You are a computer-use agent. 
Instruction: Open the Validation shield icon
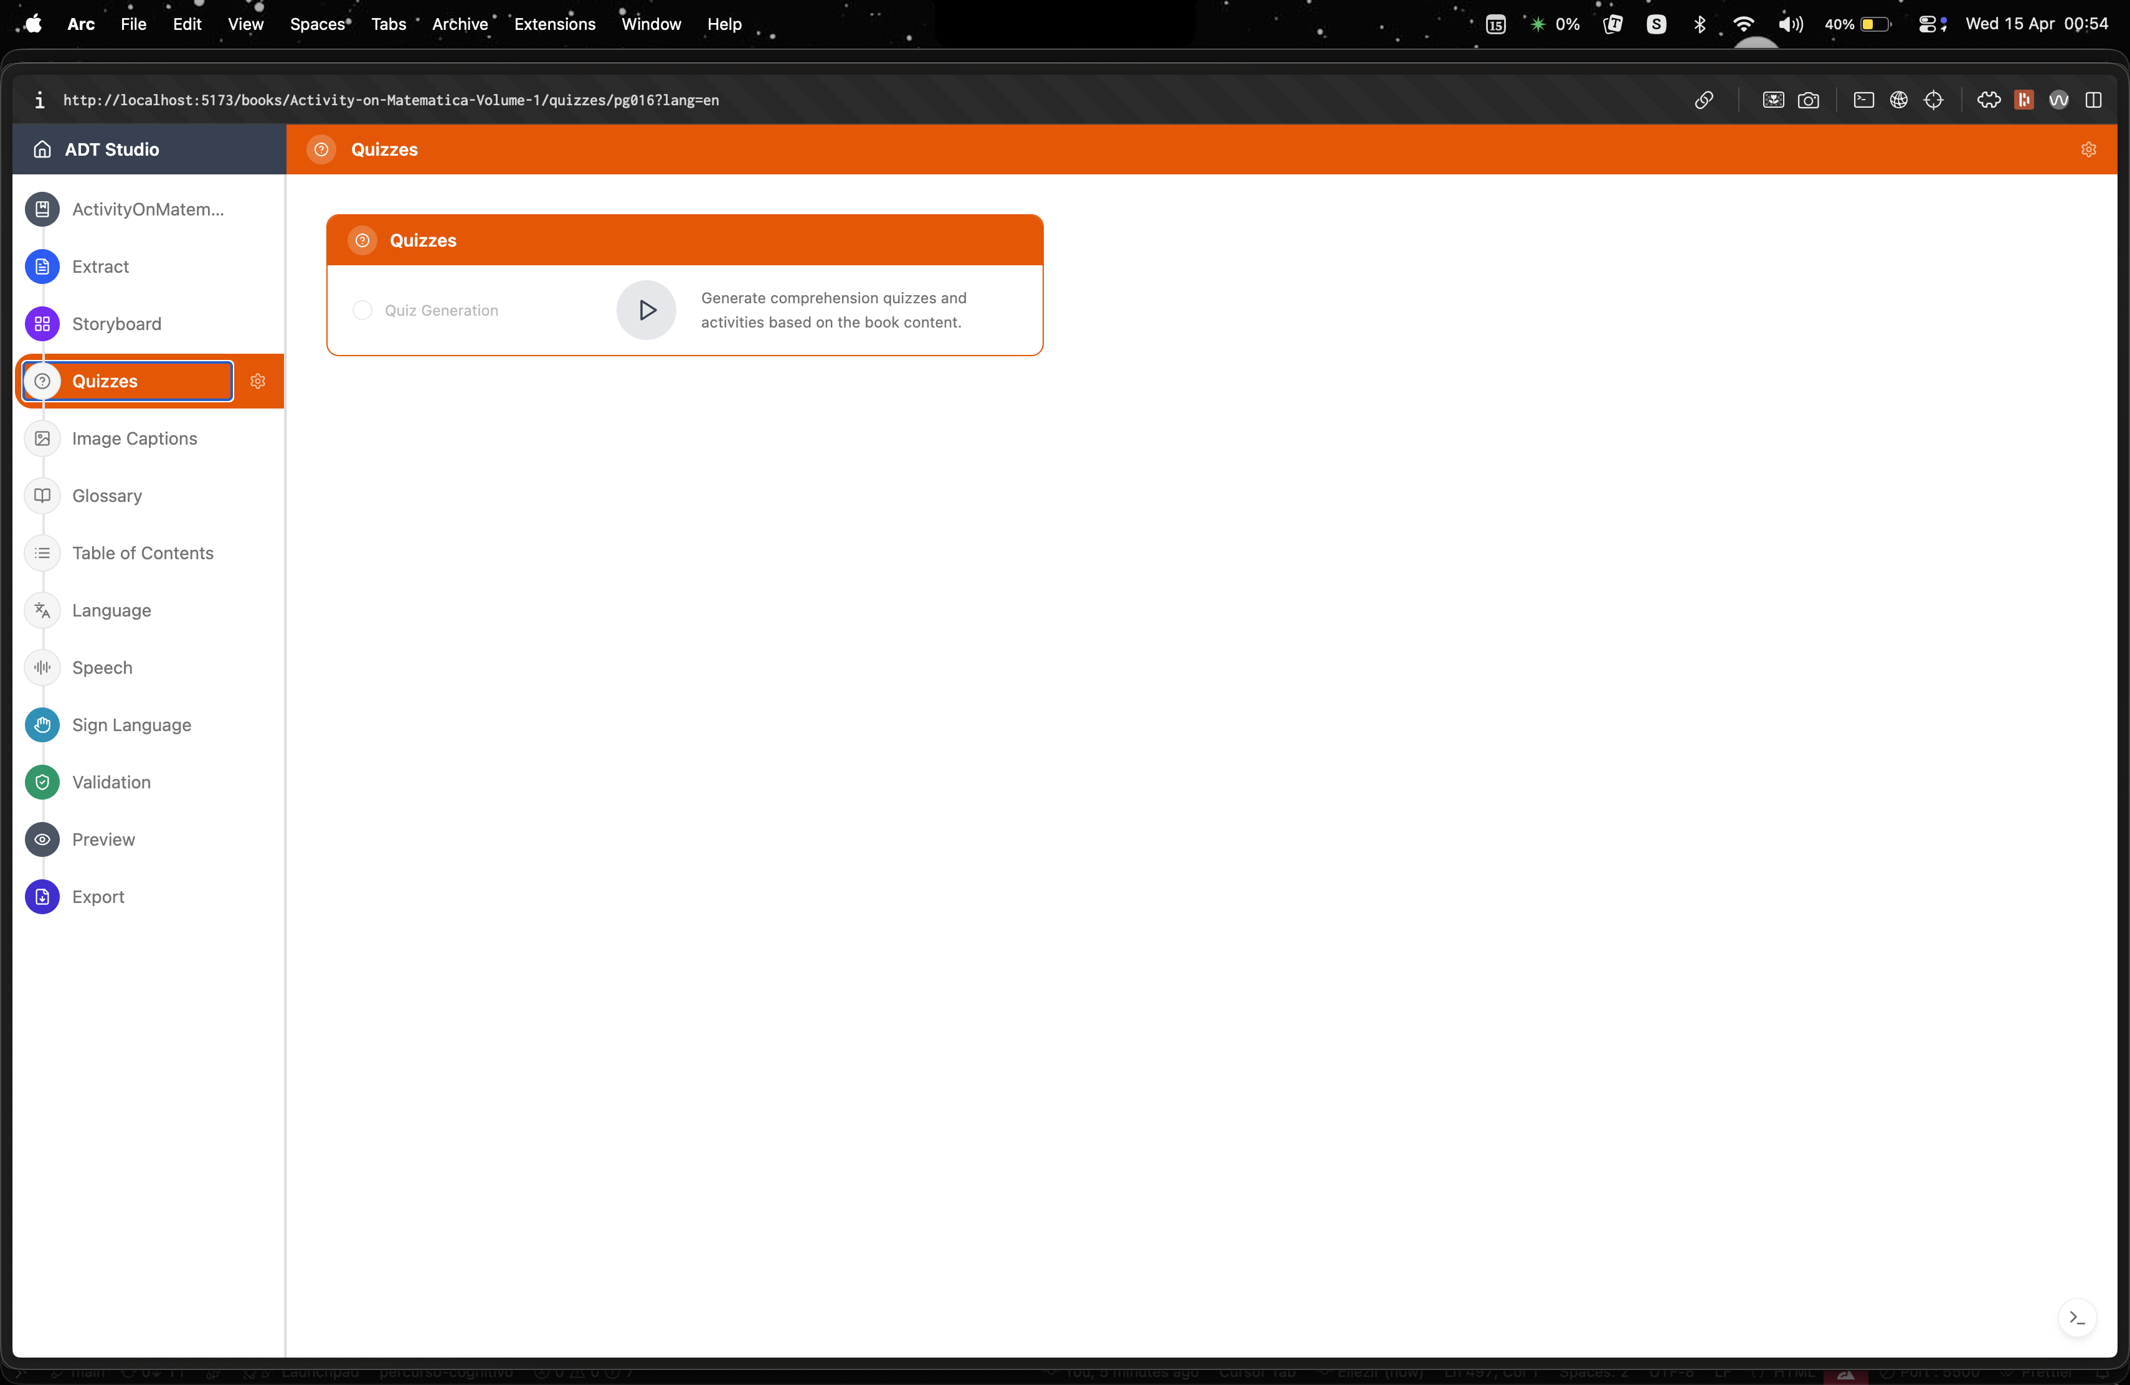pos(42,782)
